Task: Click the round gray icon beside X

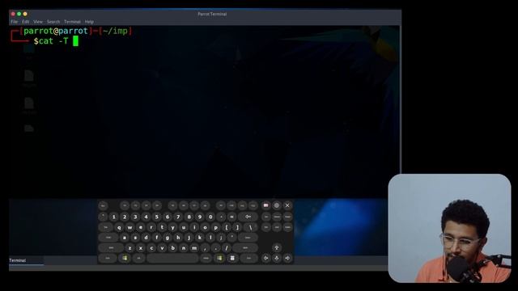Action: (x=277, y=205)
